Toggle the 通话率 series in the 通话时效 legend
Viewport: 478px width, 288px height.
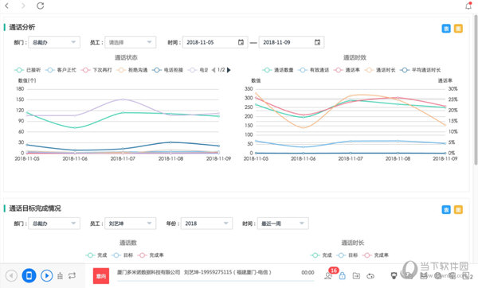pyautogui.click(x=347, y=70)
